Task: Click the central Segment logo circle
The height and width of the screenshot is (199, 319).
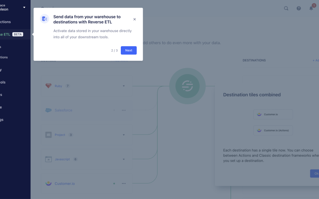Action: (187, 86)
